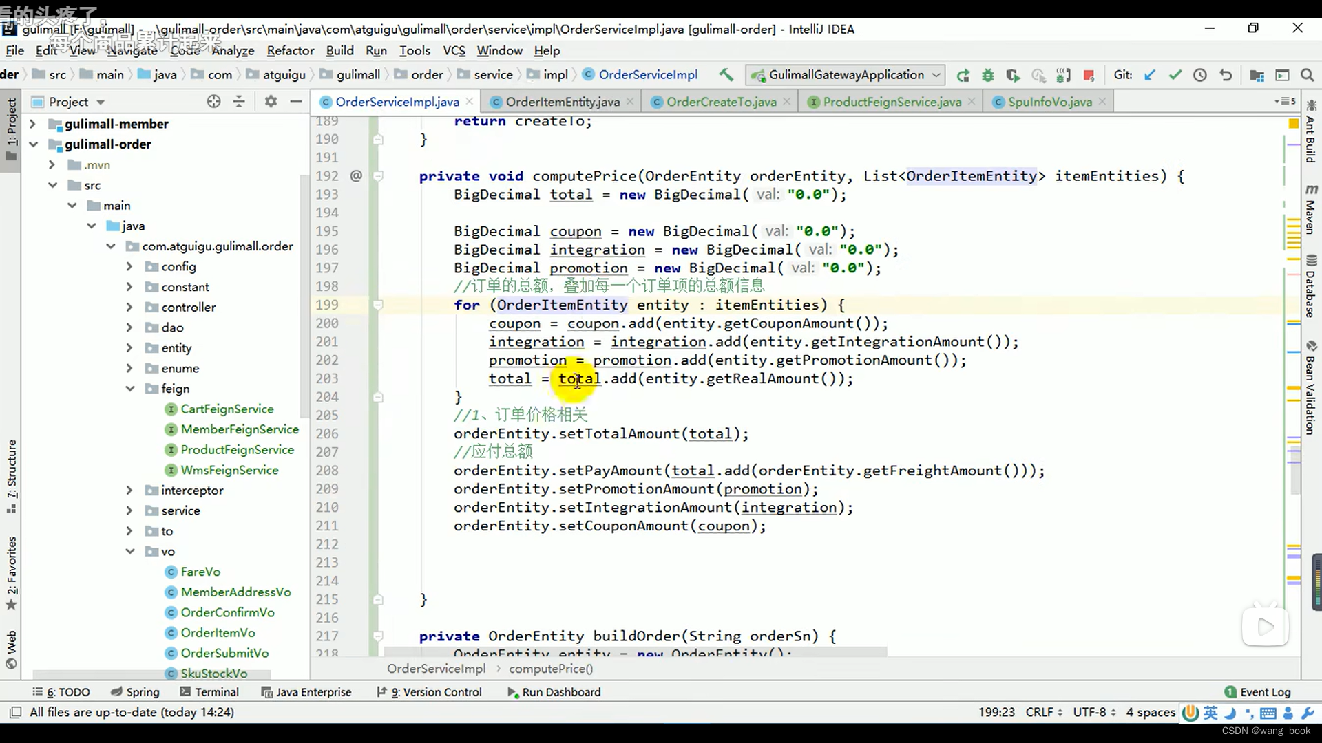The image size is (1322, 743).
Task: Toggle fold marker at line 199
Action: 378,305
